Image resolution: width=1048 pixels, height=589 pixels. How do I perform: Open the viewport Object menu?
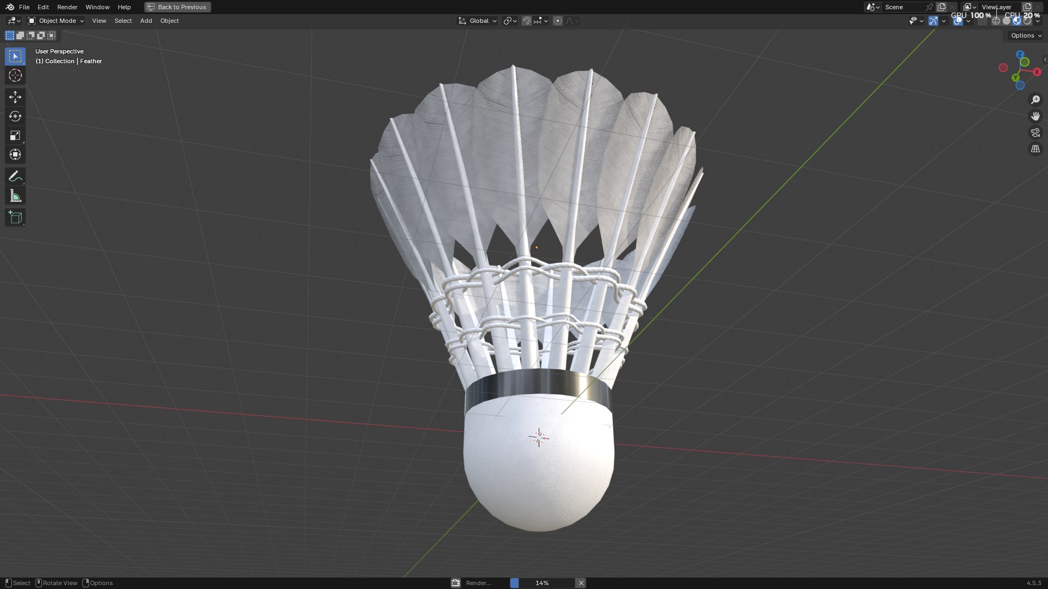169,21
